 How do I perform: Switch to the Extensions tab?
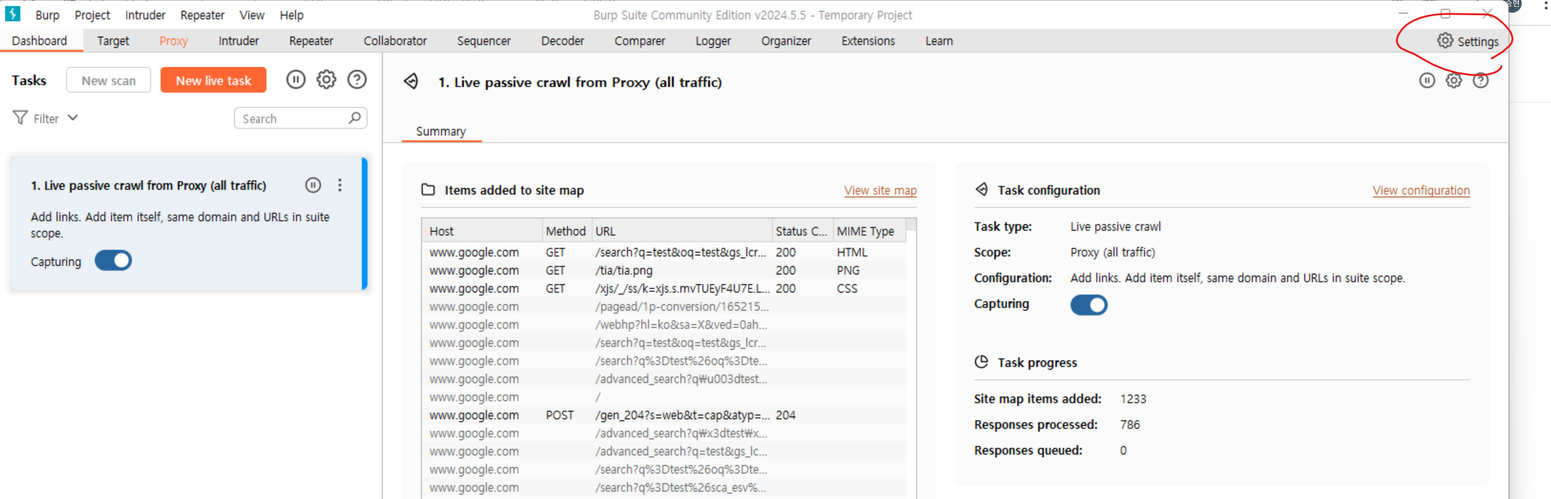[868, 41]
